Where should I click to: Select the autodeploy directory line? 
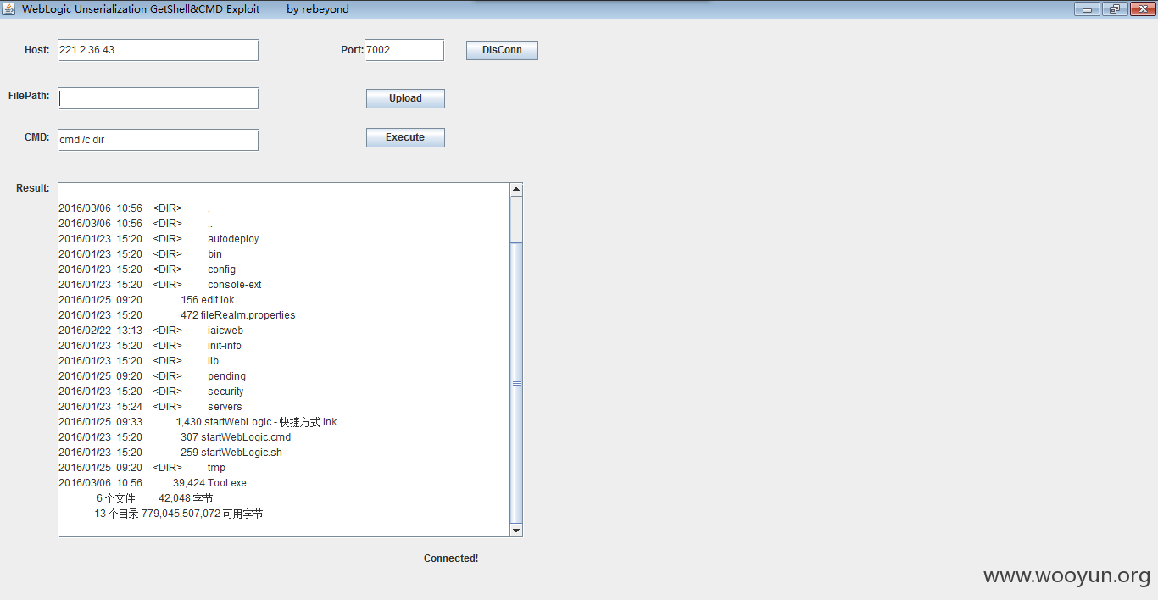pyautogui.click(x=159, y=239)
